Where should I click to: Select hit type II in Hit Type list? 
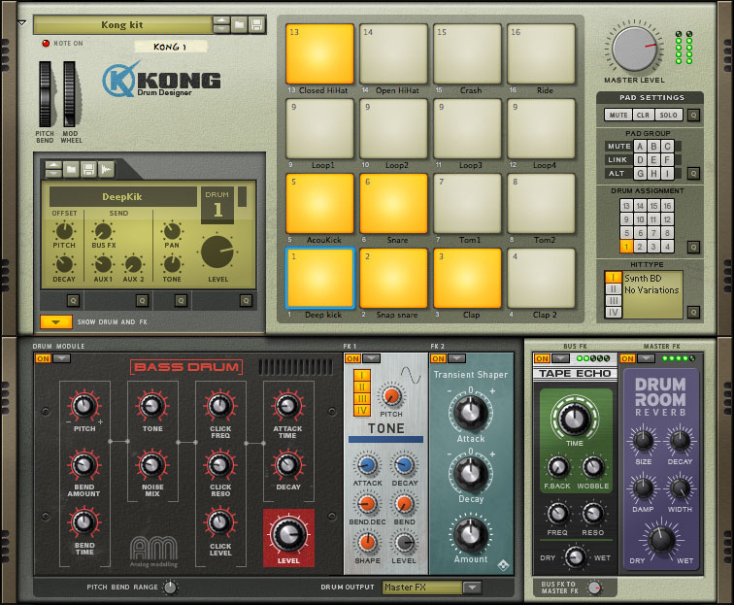point(613,288)
